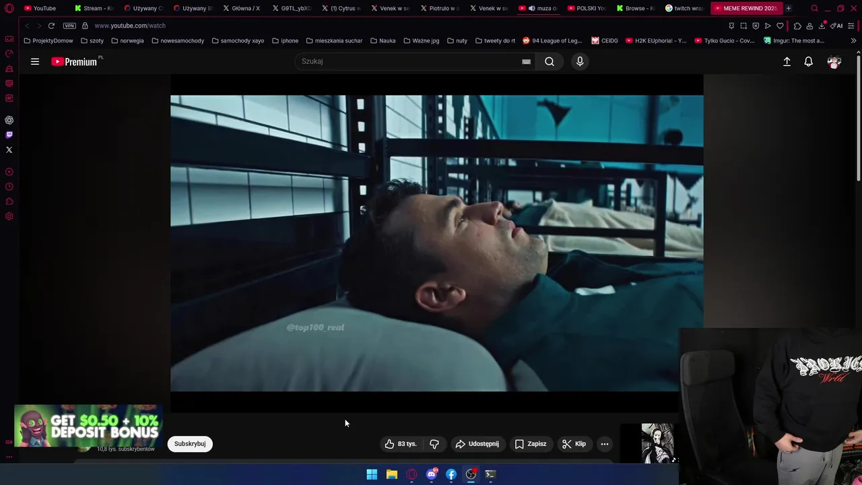
Task: Switch to the twitch wrap Google tab
Action: [x=685, y=8]
